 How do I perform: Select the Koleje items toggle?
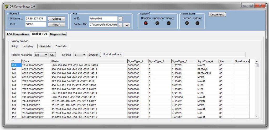tap(15, 46)
